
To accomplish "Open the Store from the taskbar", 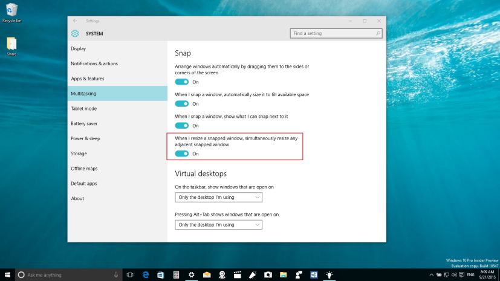I will coord(161,275).
